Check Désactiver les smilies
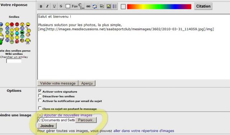The height and width of the screenshot is (135, 230). point(40,96)
